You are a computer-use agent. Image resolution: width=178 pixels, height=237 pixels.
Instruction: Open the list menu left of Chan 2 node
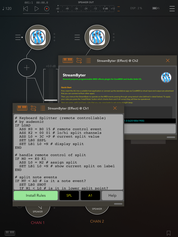point(77,37)
